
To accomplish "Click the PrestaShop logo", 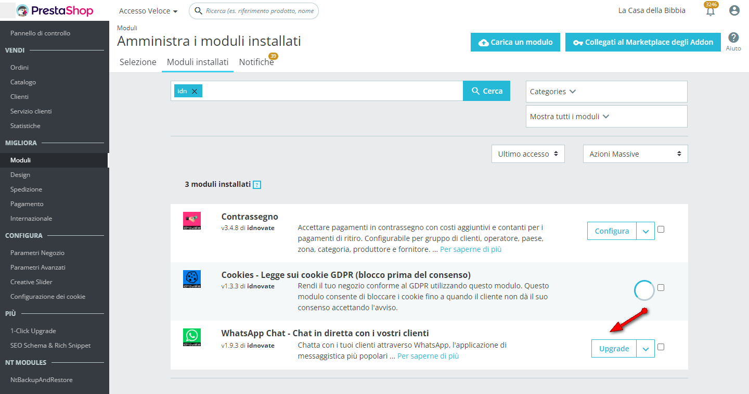I will (x=55, y=10).
